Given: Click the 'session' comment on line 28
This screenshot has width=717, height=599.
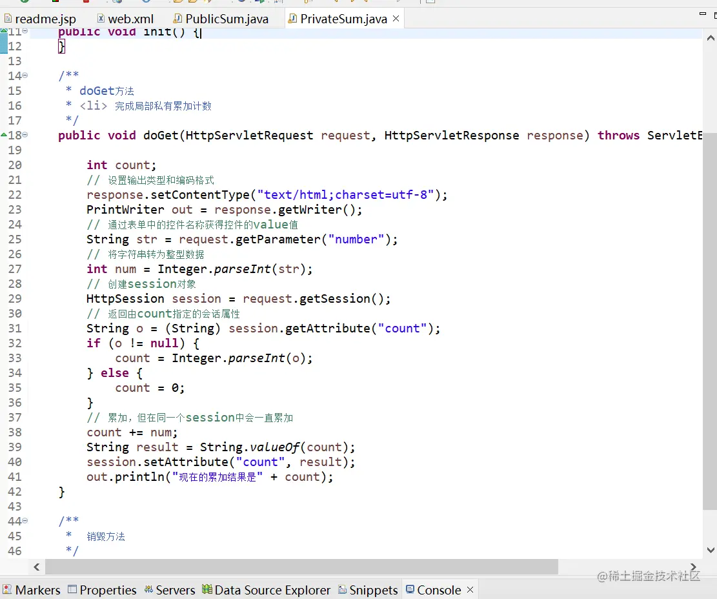Looking at the screenshot, I should point(152,284).
